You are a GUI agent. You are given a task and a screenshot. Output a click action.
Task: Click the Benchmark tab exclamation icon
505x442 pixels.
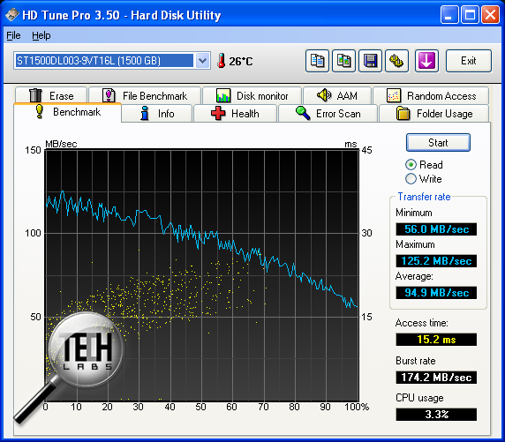[x=40, y=112]
